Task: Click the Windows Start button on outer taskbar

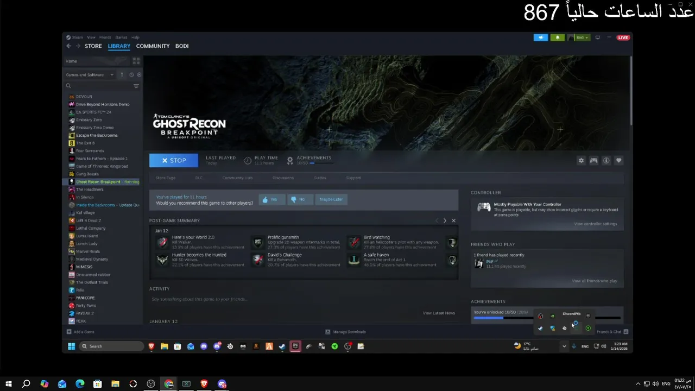Action: click(9, 384)
